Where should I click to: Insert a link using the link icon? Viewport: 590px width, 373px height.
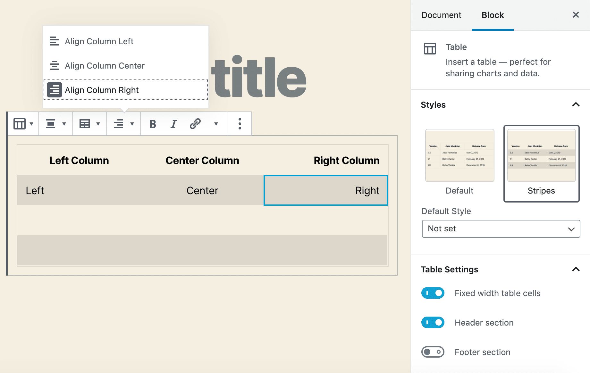[x=194, y=123]
